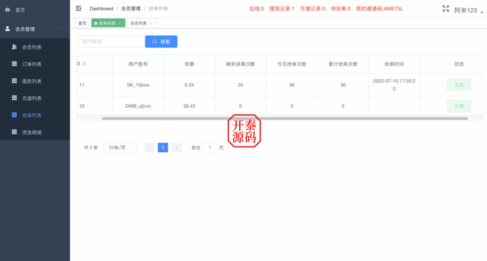Open 提款列表 in the sidebar
Screen dimensions: 487x261
pos(32,81)
